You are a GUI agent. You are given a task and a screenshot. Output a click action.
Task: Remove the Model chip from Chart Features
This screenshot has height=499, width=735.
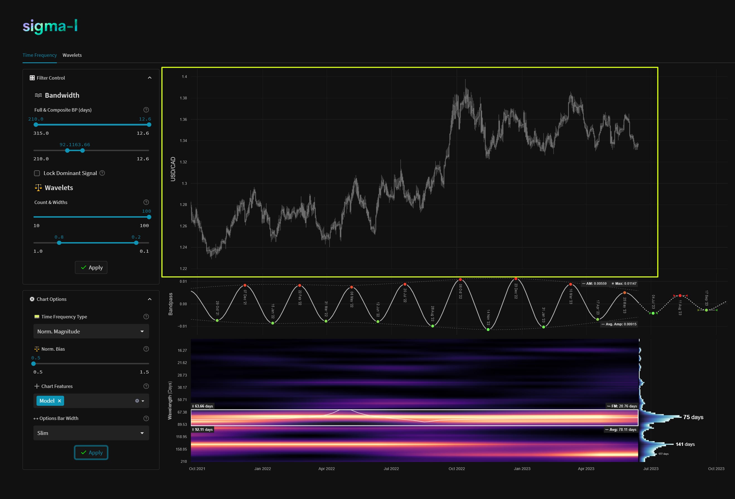click(59, 400)
